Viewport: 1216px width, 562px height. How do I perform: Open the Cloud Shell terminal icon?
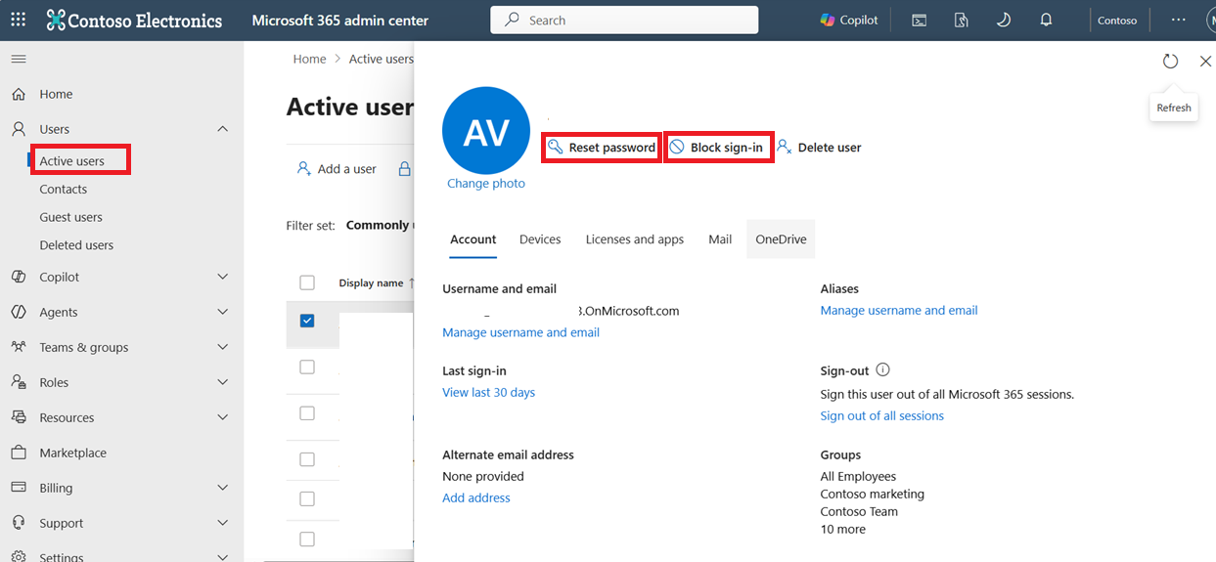[x=920, y=20]
